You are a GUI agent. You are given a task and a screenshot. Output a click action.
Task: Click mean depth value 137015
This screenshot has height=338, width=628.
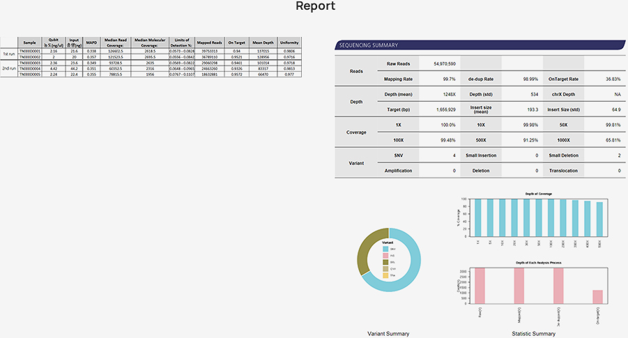[x=263, y=52]
